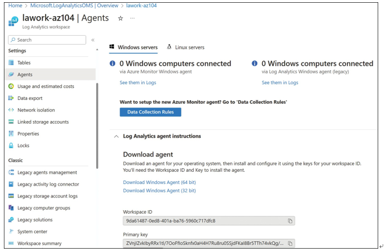Open Tables in Settings menu

pyautogui.click(x=50, y=62)
